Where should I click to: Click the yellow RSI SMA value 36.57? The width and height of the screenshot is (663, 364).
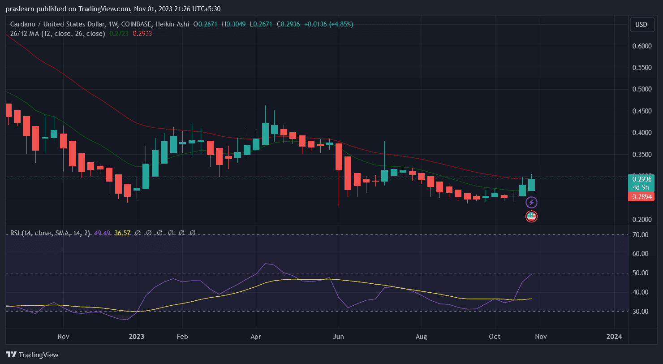[122, 233]
